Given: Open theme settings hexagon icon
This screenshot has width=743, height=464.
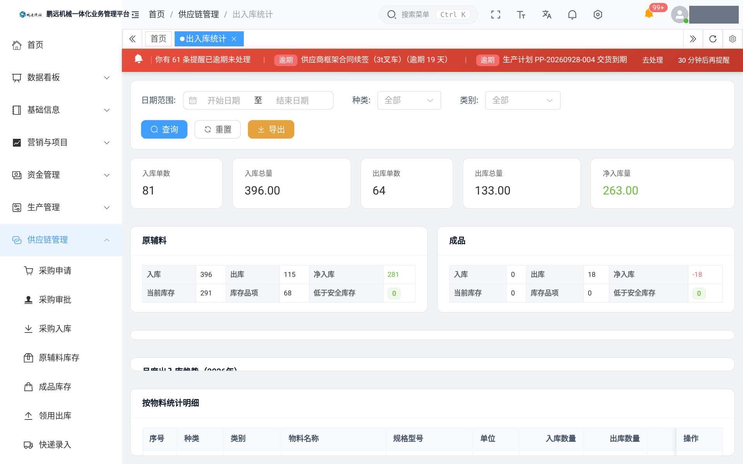Looking at the screenshot, I should point(597,15).
